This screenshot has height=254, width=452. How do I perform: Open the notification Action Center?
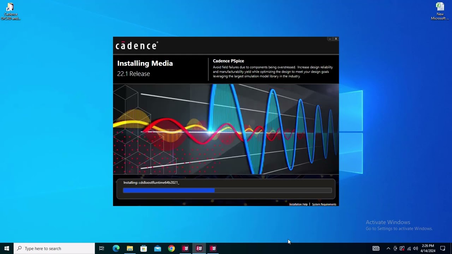click(x=443, y=248)
